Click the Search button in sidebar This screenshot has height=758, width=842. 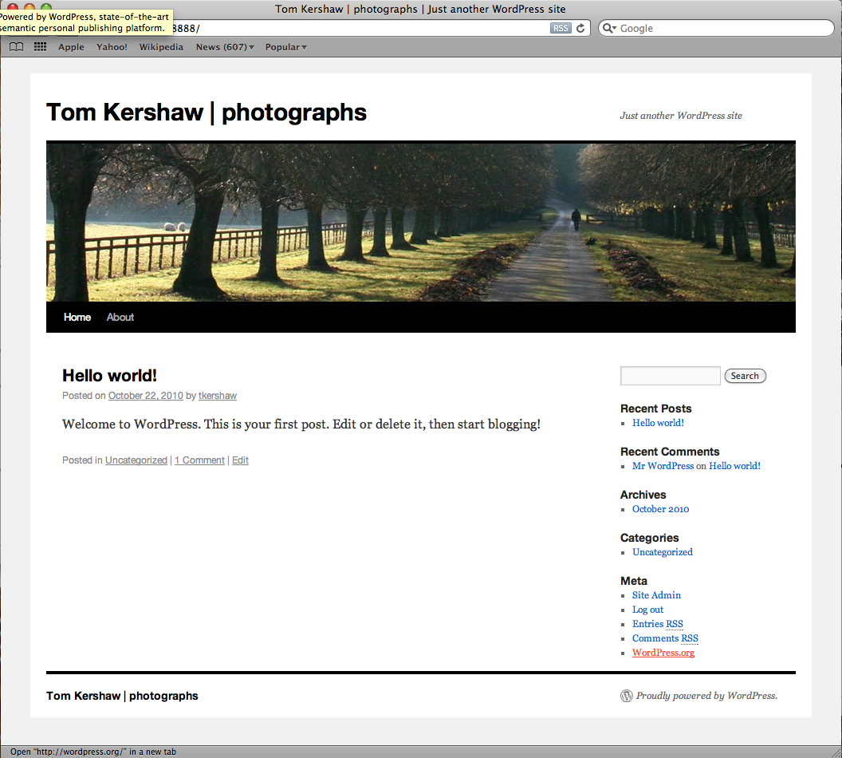pos(745,376)
